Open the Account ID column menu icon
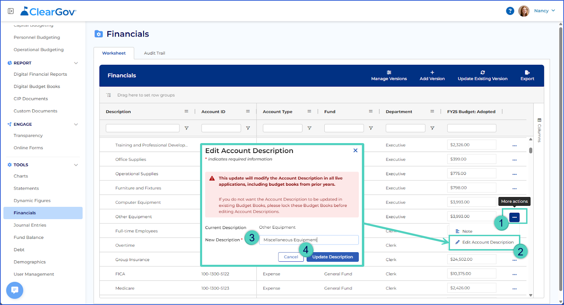Image resolution: width=564 pixels, height=305 pixels. 248,112
